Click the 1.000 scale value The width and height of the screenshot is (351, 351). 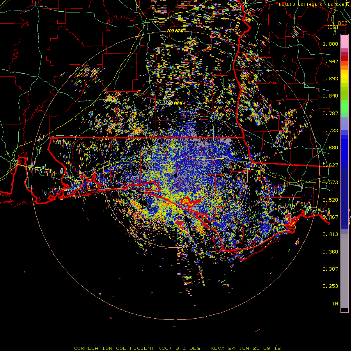click(330, 44)
